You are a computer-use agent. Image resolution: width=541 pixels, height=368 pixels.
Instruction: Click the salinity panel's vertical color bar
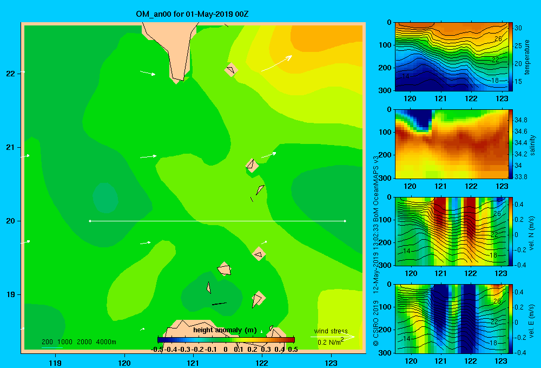point(510,144)
